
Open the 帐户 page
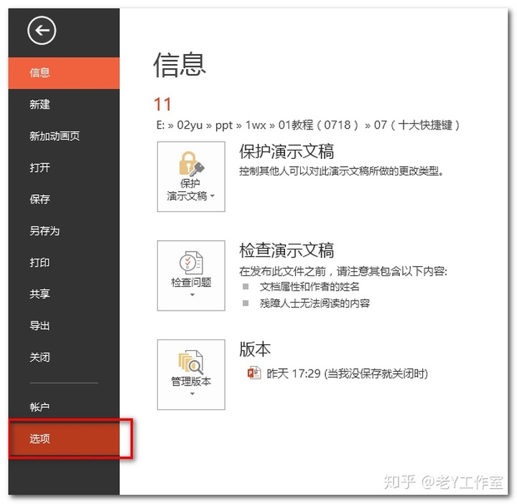pyautogui.click(x=64, y=407)
